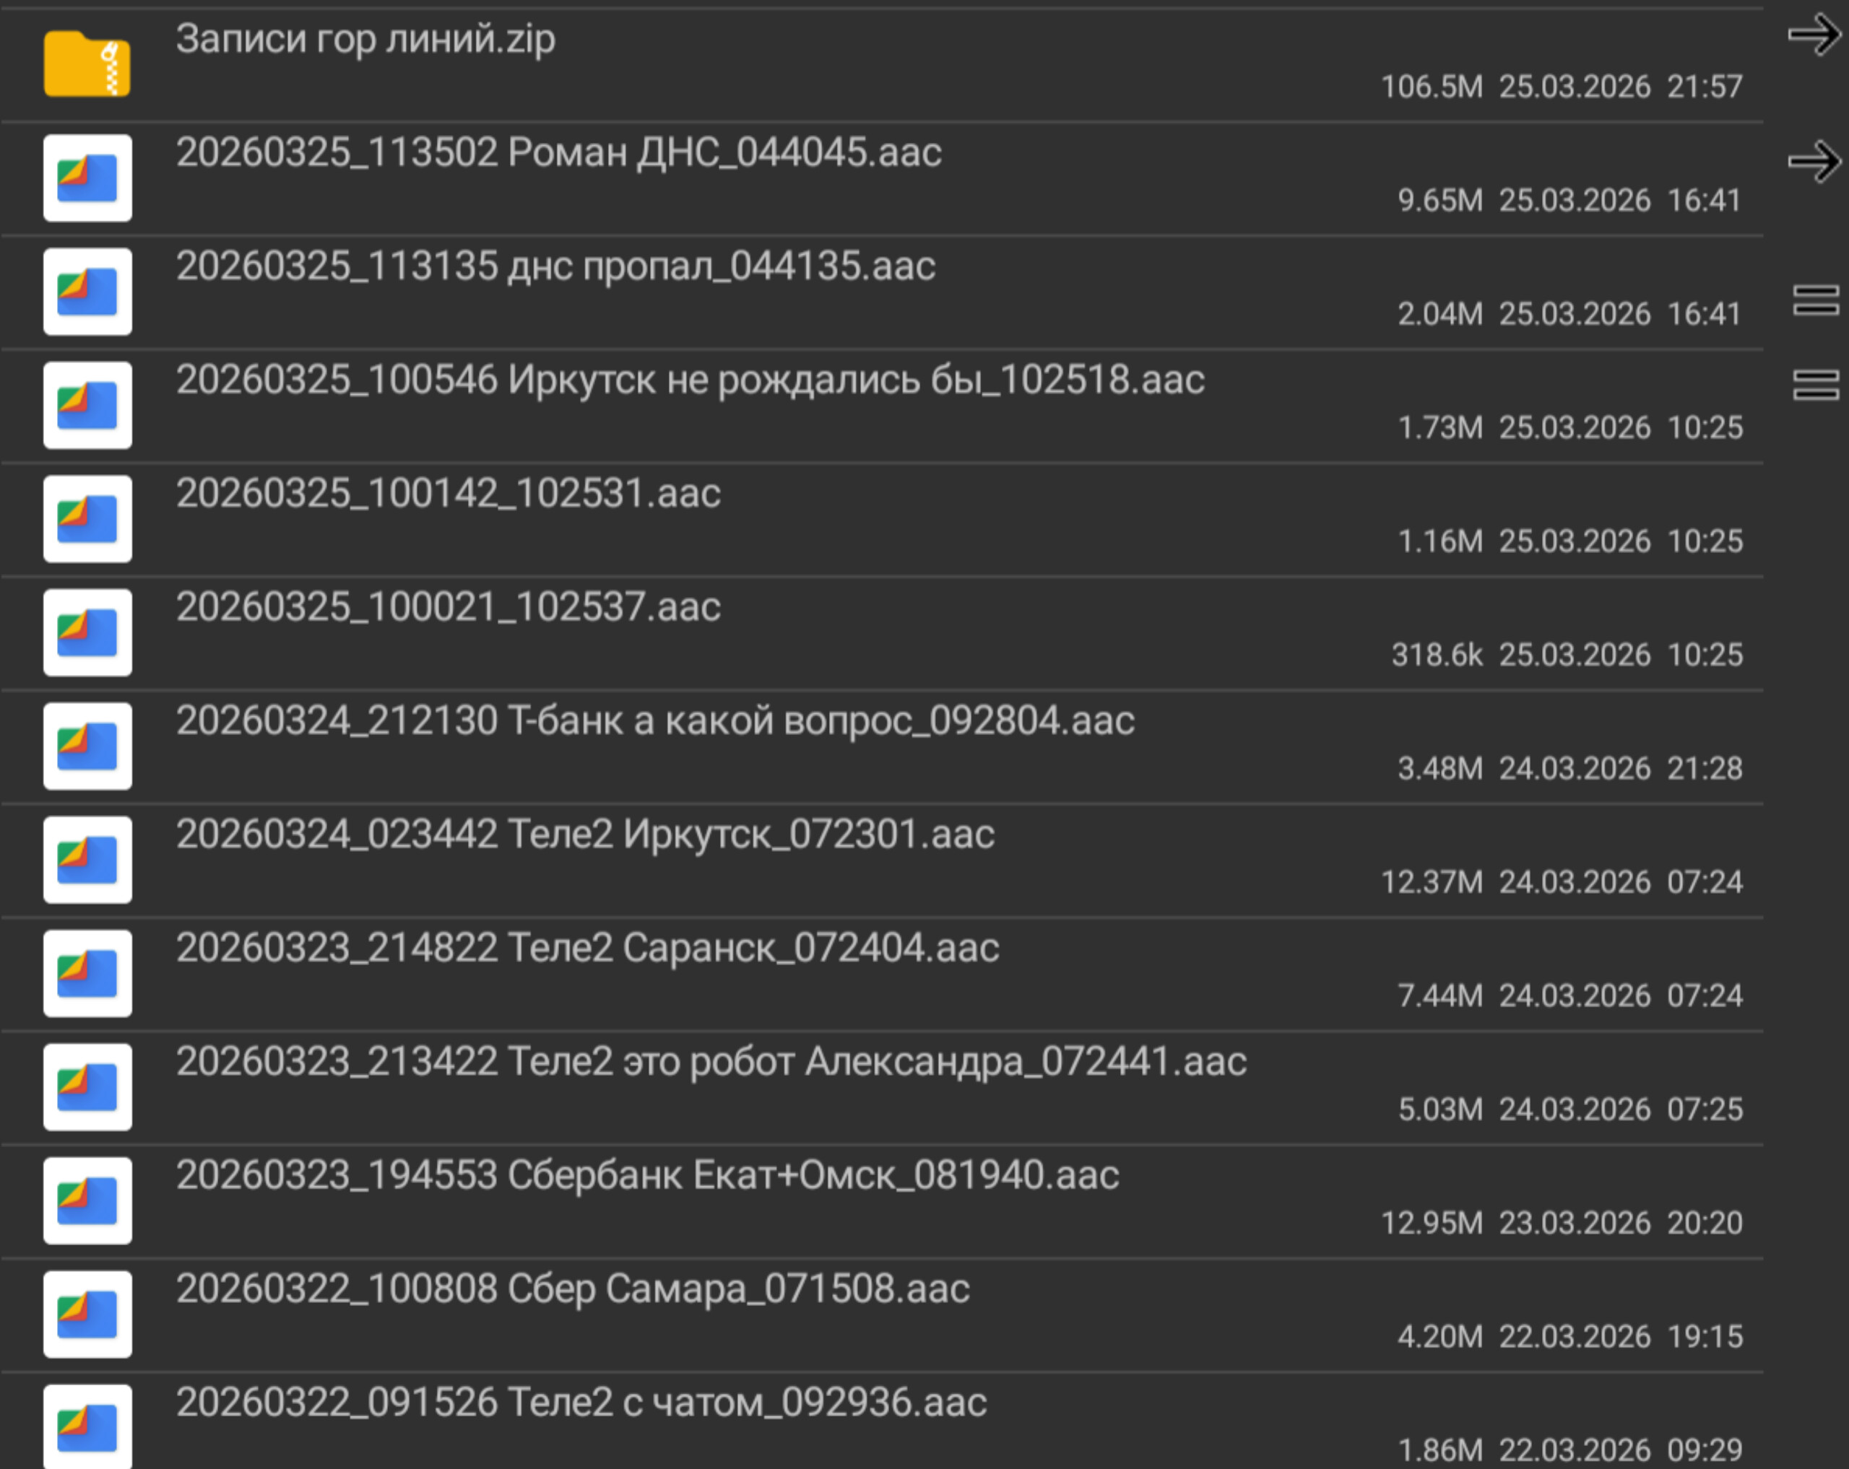Open Теле2 Иркутск_072301.aac recording
The image size is (1849, 1469).
point(585,834)
